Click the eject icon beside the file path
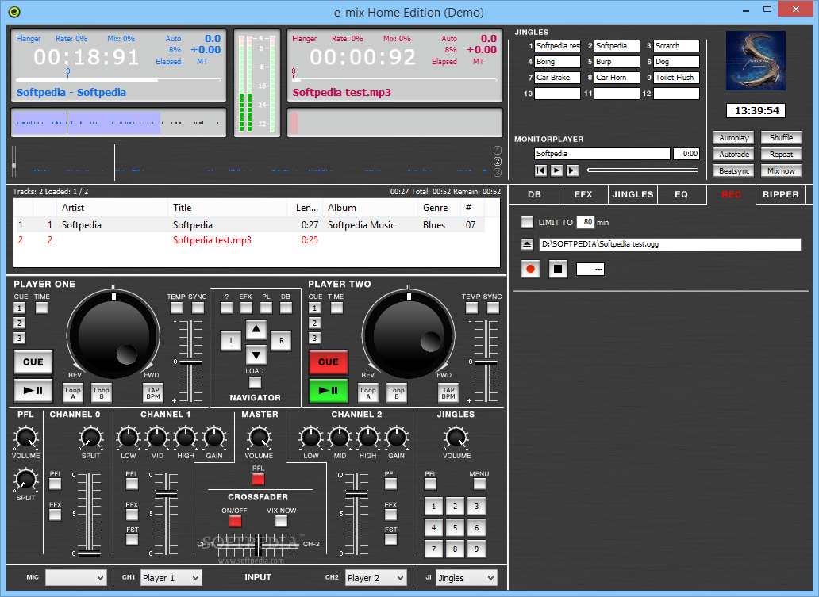Viewport: 819px width, 597px height. tap(527, 244)
